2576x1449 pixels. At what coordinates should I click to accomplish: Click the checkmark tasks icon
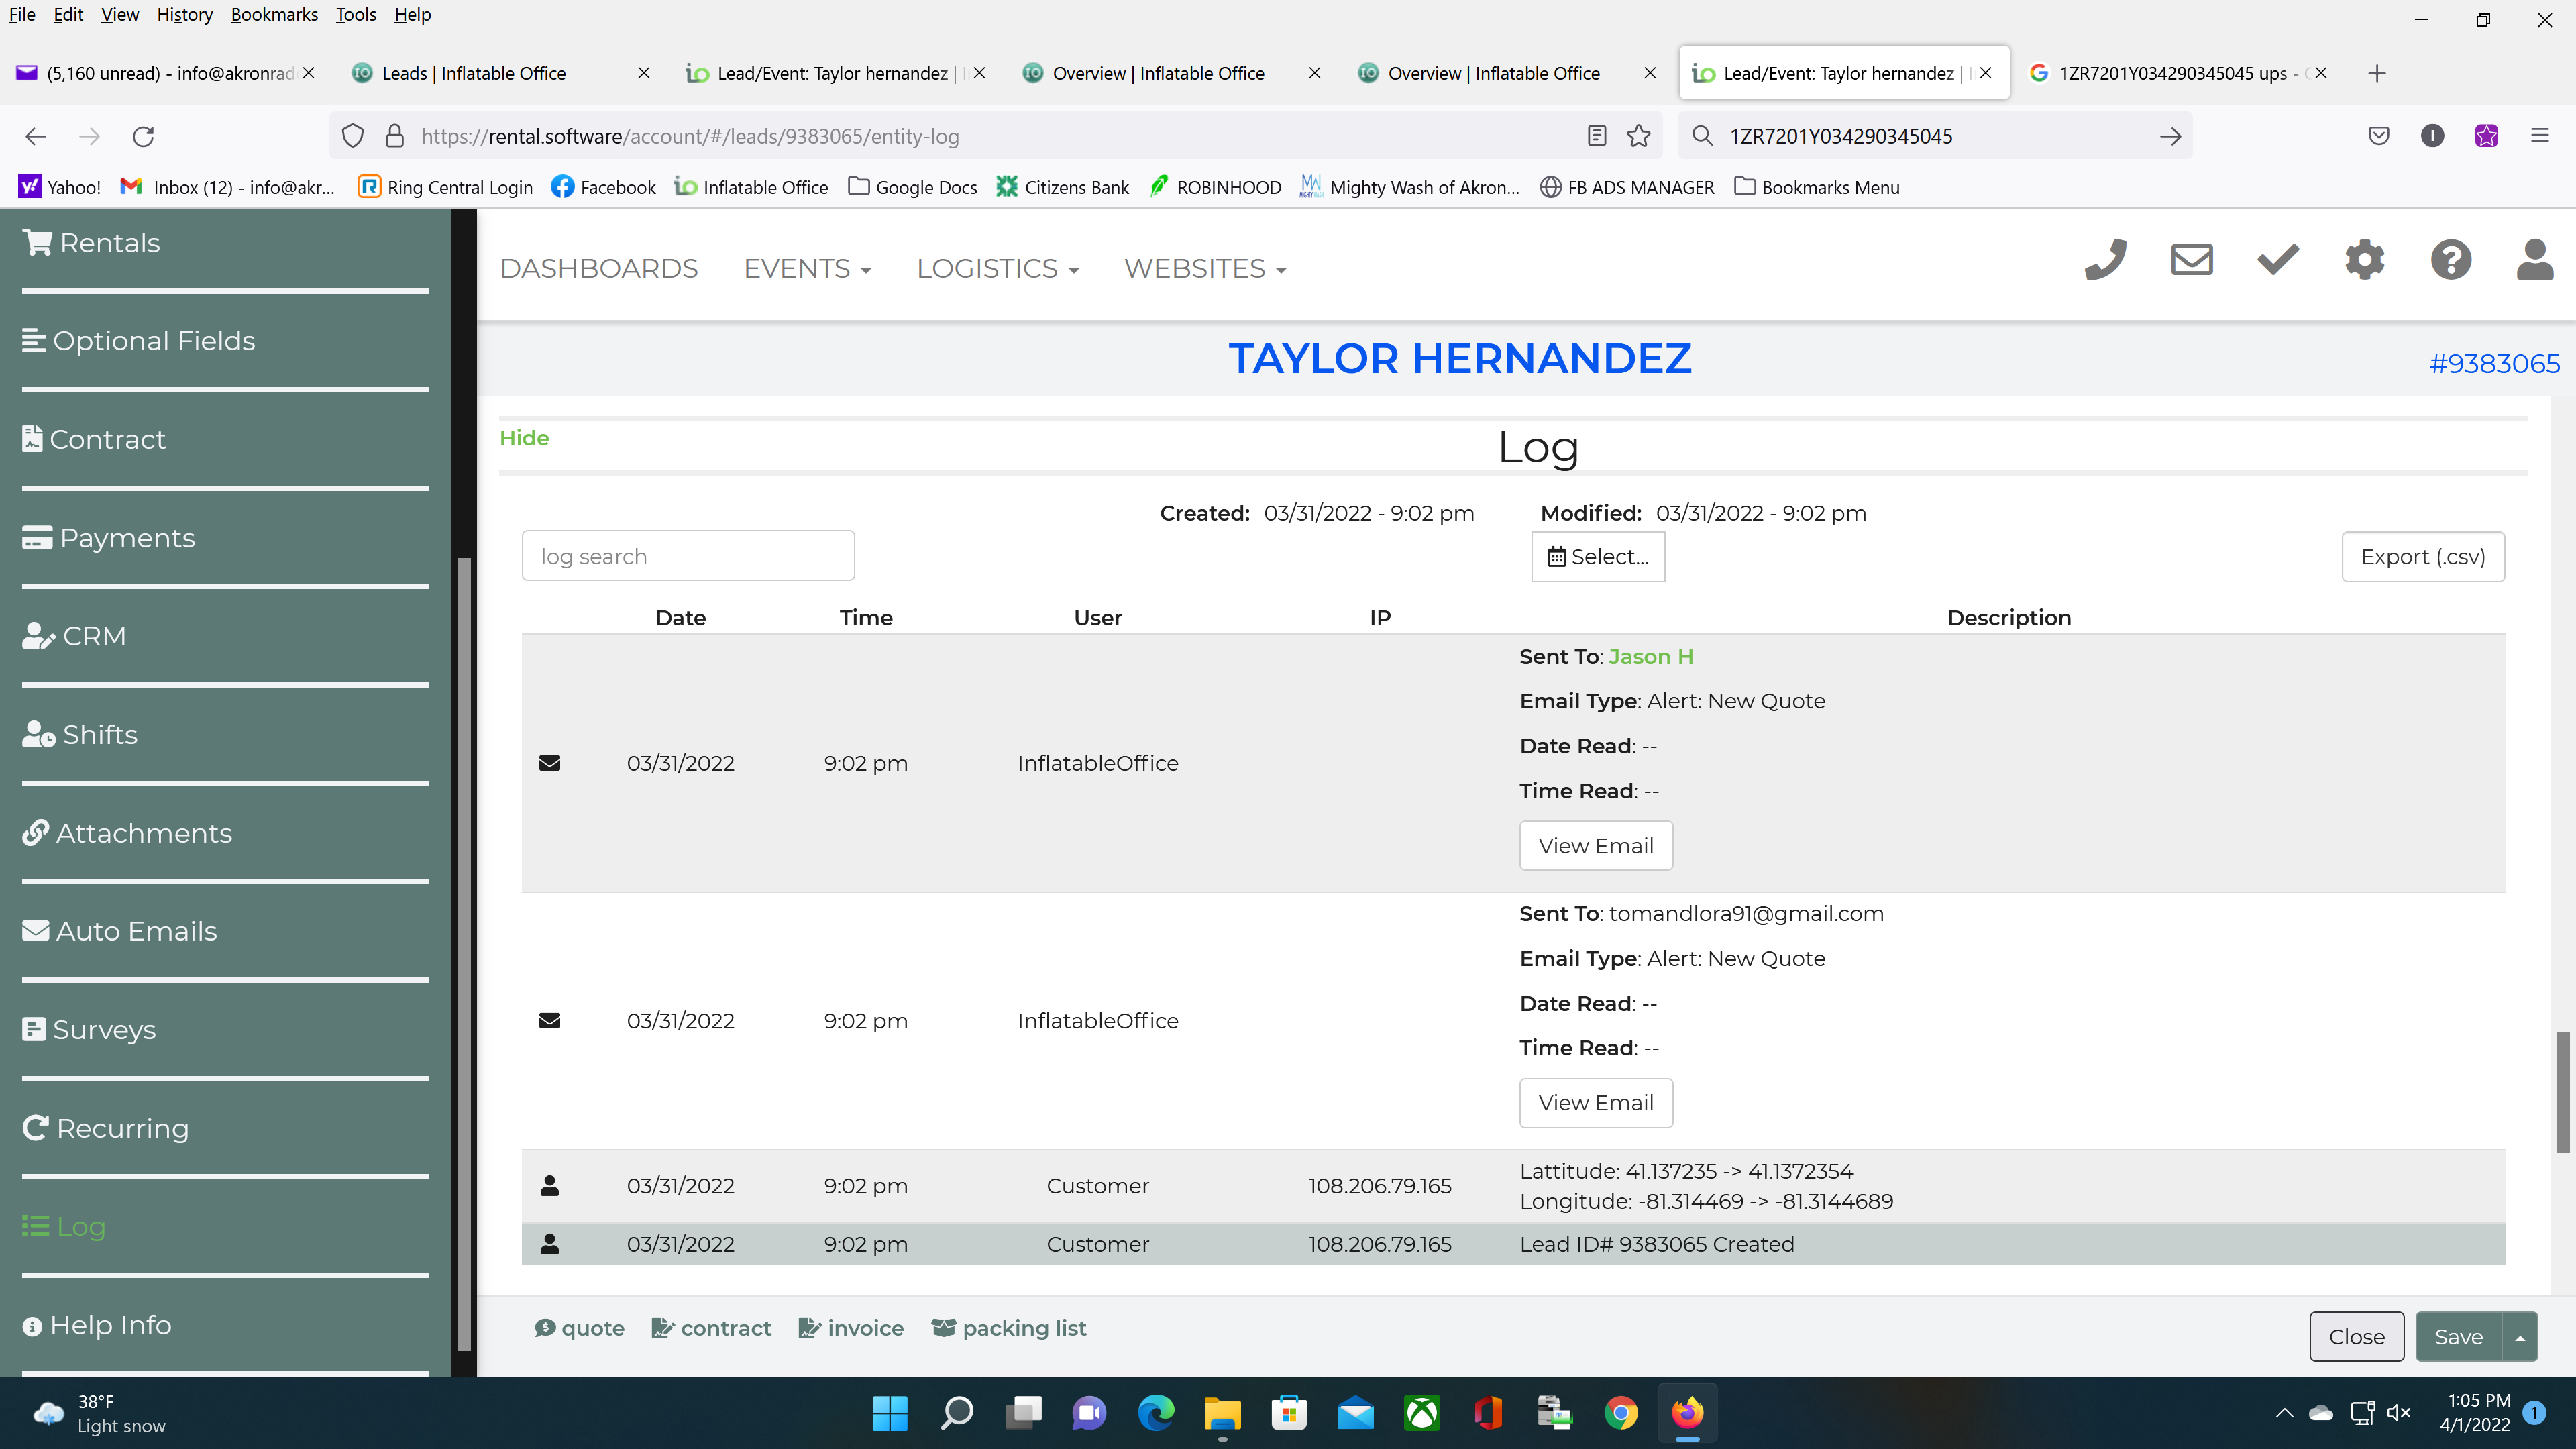pos(2278,260)
